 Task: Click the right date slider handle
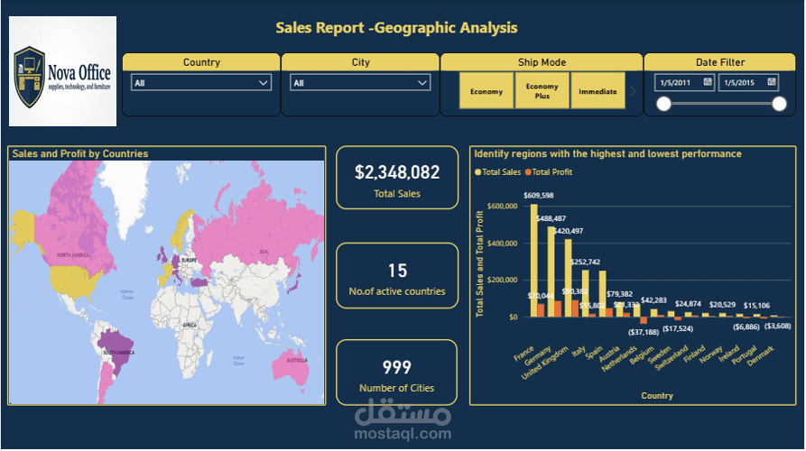(x=779, y=104)
